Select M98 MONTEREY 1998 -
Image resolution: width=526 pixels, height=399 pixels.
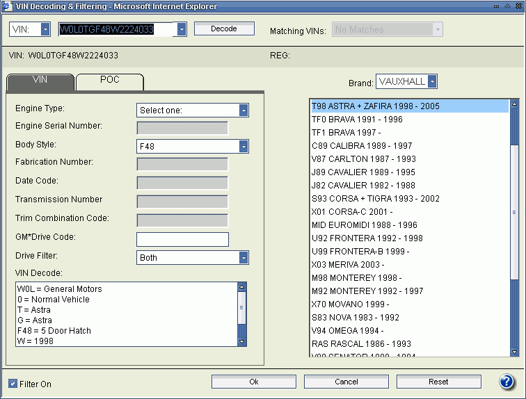tap(410, 278)
